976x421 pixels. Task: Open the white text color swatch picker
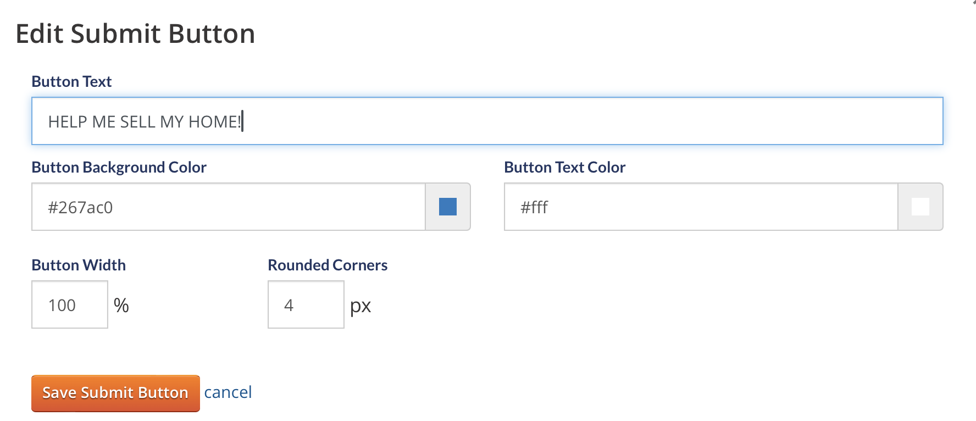tap(919, 207)
